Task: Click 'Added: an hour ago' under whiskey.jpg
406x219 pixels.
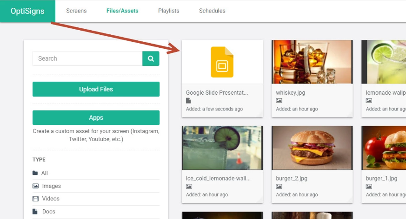Action: point(297,109)
